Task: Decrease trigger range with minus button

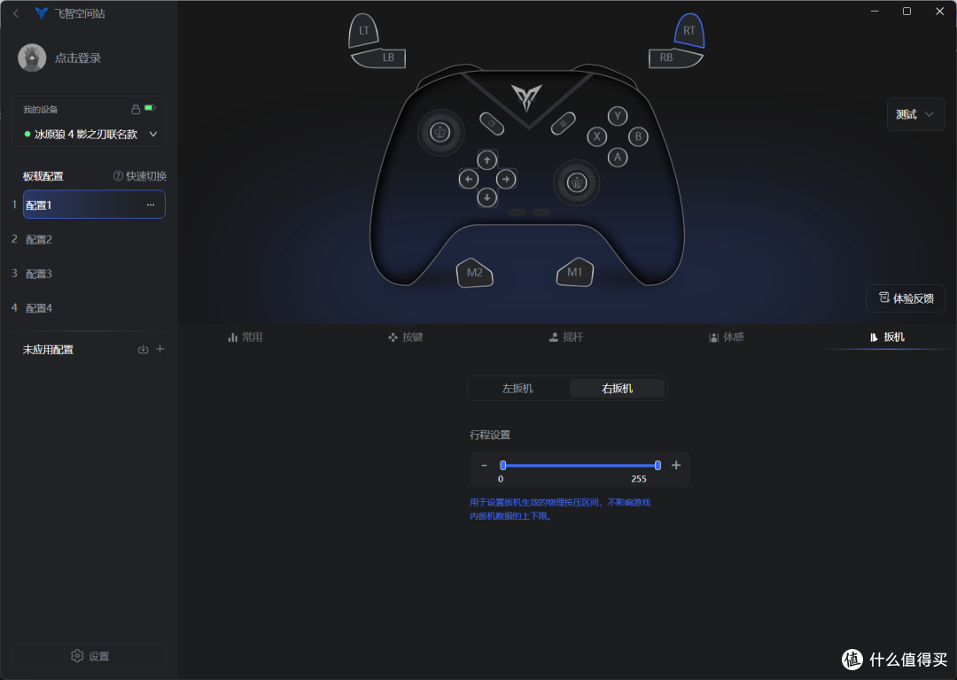Action: point(485,466)
